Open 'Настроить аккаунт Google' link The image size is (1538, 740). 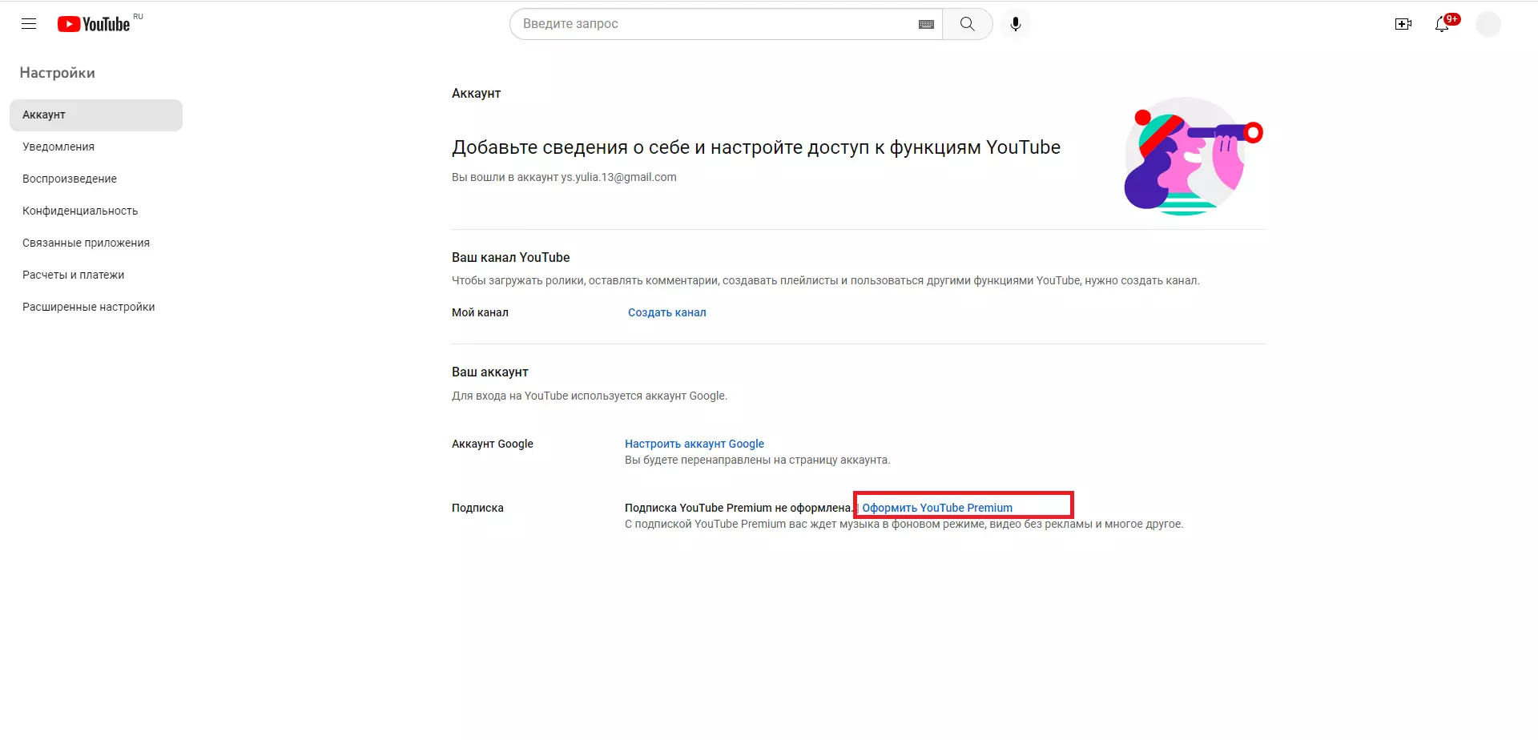[x=695, y=444]
